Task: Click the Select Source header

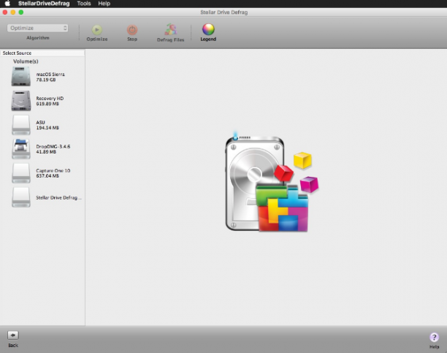Action: pyautogui.click(x=17, y=53)
